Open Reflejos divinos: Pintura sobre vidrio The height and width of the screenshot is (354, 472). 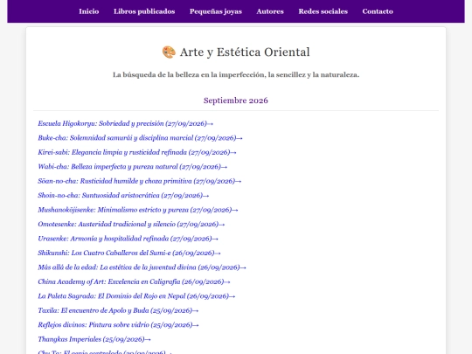[x=118, y=325]
